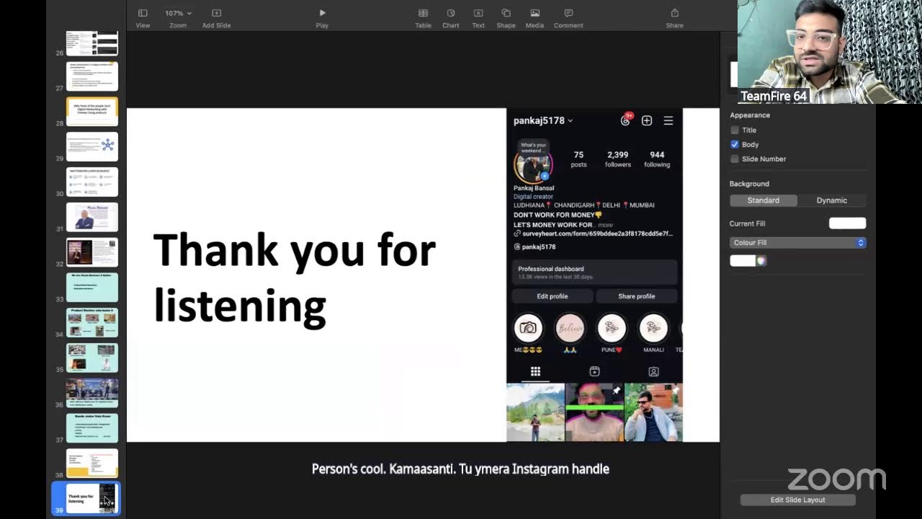
Task: Click the Add Slide toolbar button
Action: 216,17
